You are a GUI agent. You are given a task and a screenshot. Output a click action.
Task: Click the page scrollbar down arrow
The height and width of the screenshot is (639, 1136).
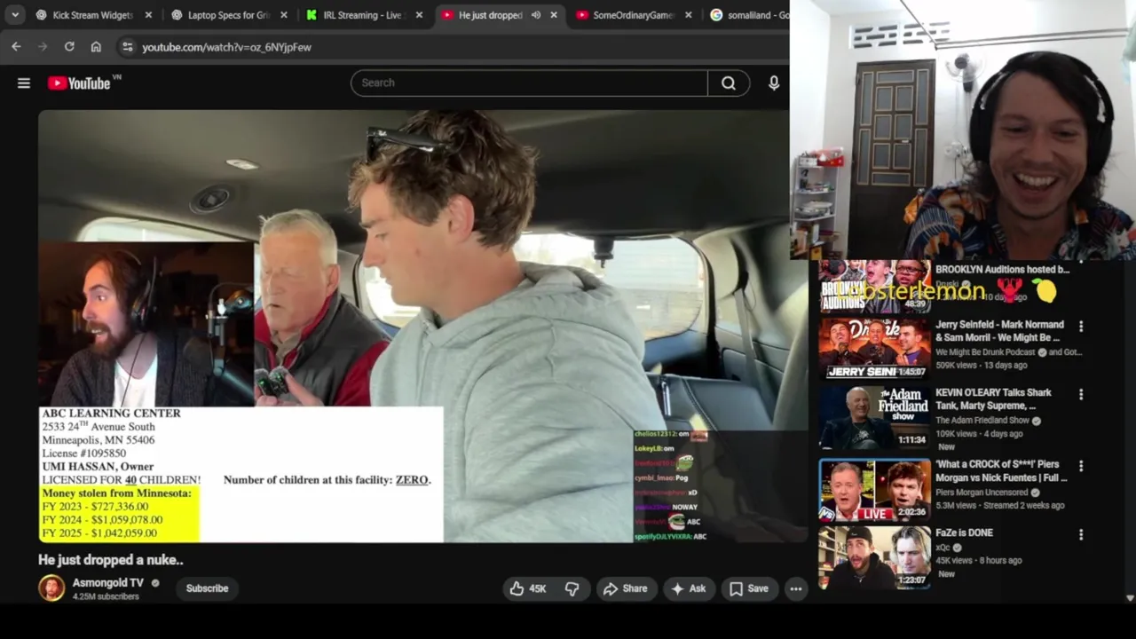tap(1130, 598)
